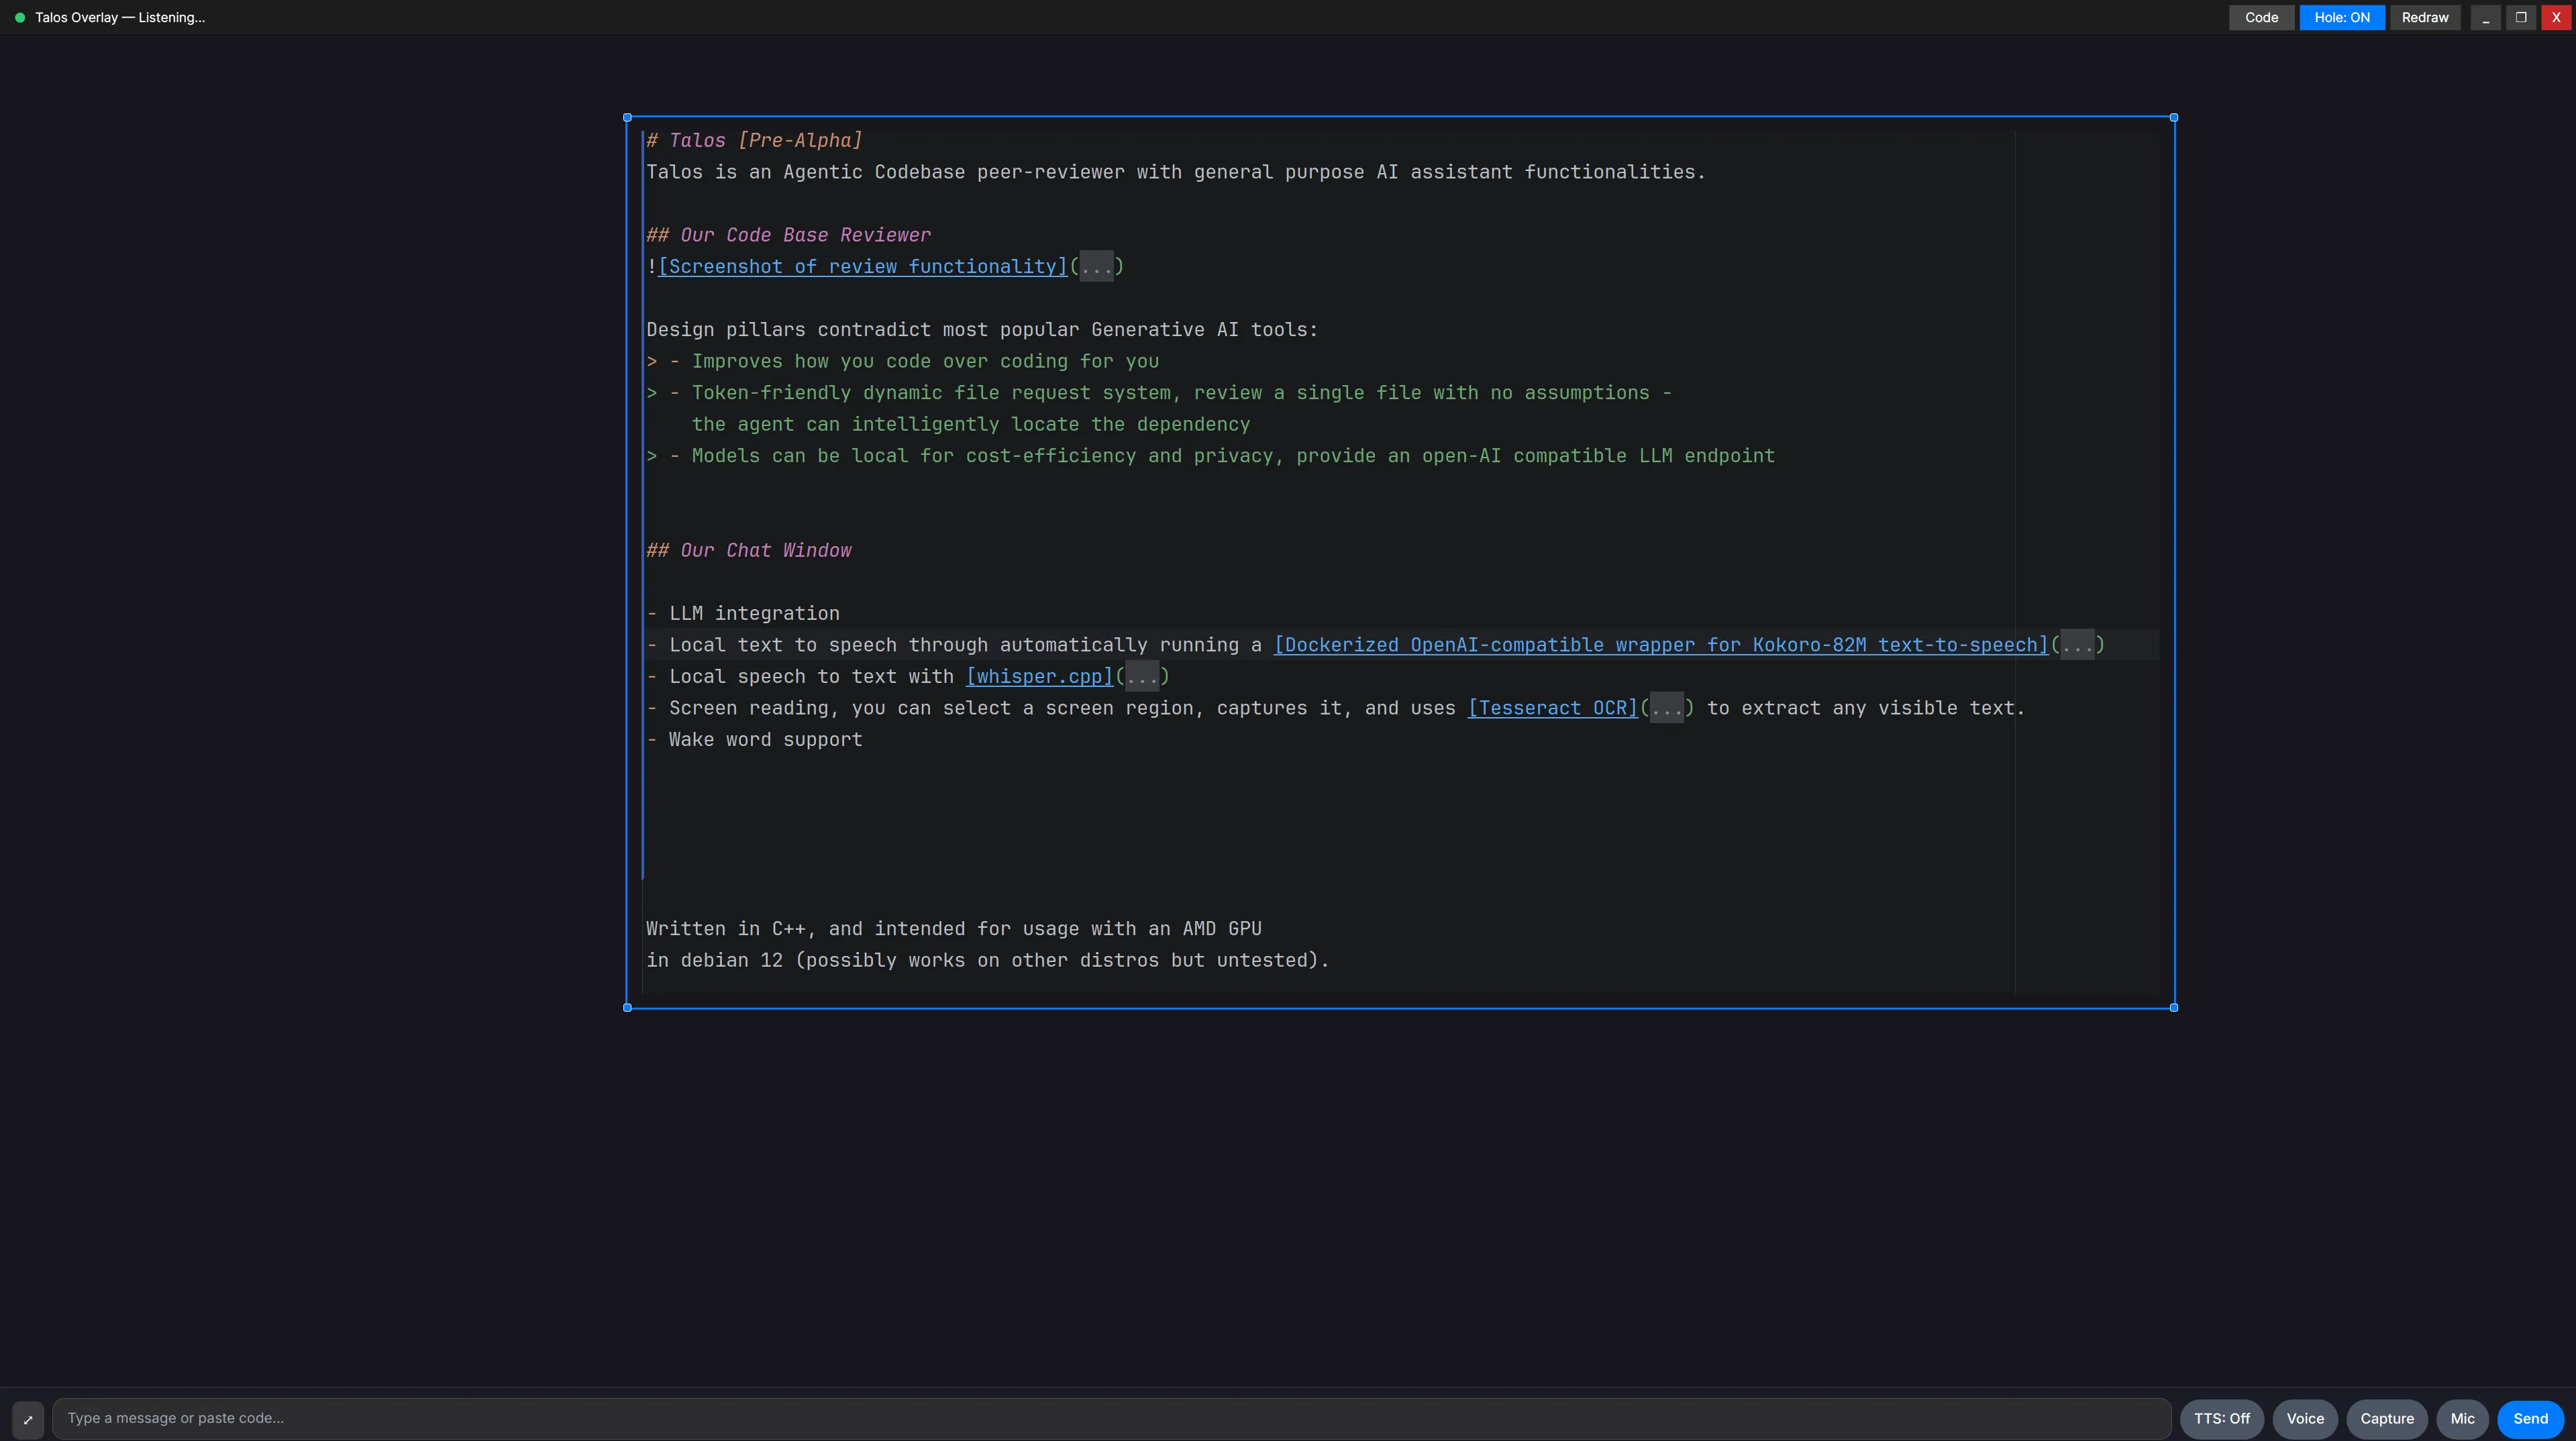The width and height of the screenshot is (2576, 1441).
Task: Expand collapsed URL after Screenshot link
Action: [x=1096, y=267]
